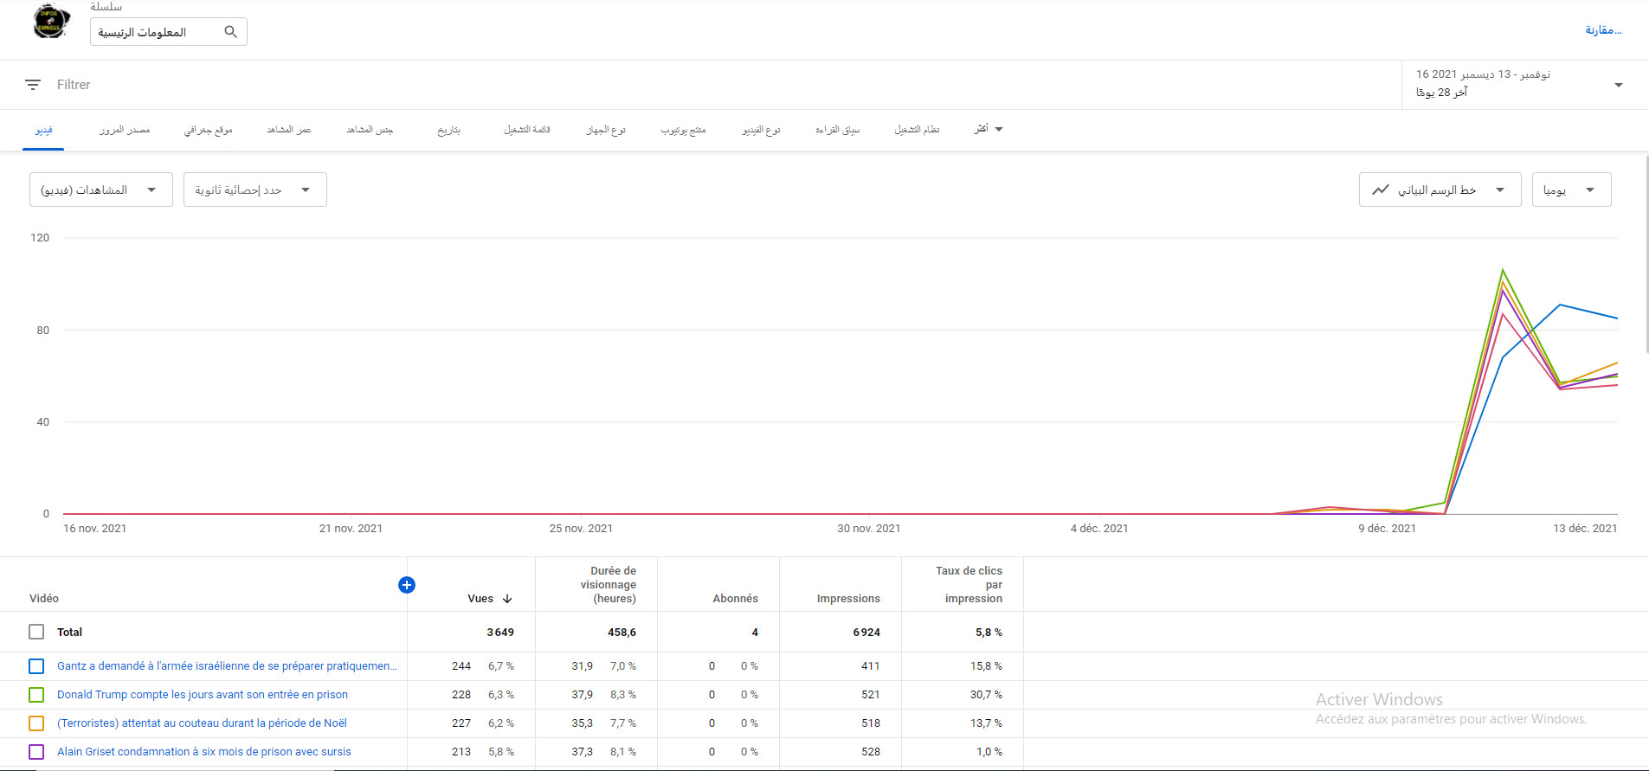The image size is (1649, 771).
Task: Toggle the Total row checkbox
Action: point(36,632)
